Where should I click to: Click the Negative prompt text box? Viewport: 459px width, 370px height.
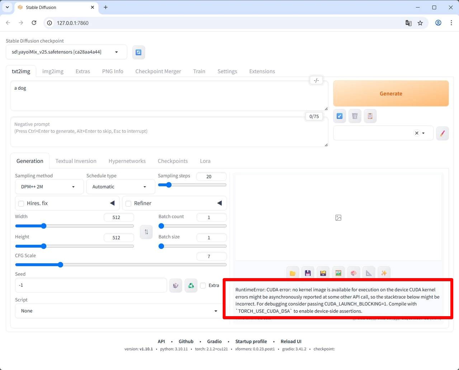pos(169,132)
